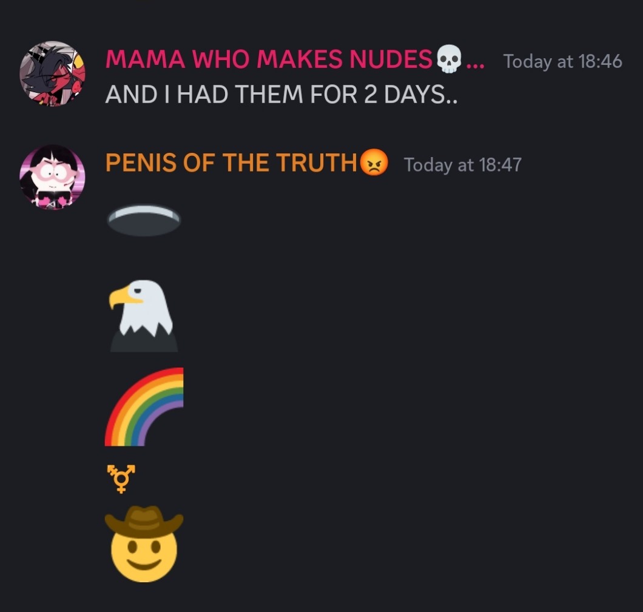Select the message AND I HAD THEM FOR 2 DAYS
Viewport: 643px width, 612px height.
pyautogui.click(x=281, y=94)
